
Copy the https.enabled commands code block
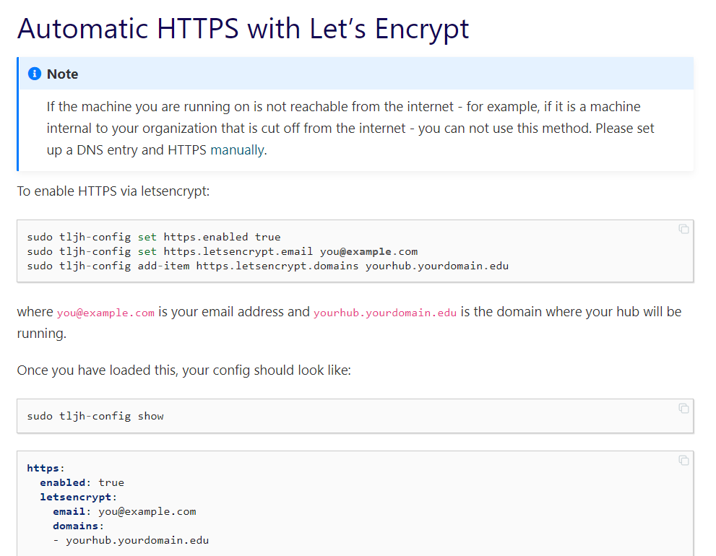[x=683, y=230]
